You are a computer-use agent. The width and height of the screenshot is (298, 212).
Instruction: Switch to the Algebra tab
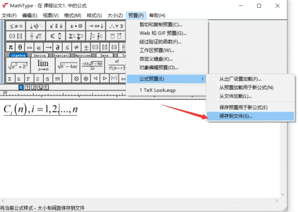[18, 55]
